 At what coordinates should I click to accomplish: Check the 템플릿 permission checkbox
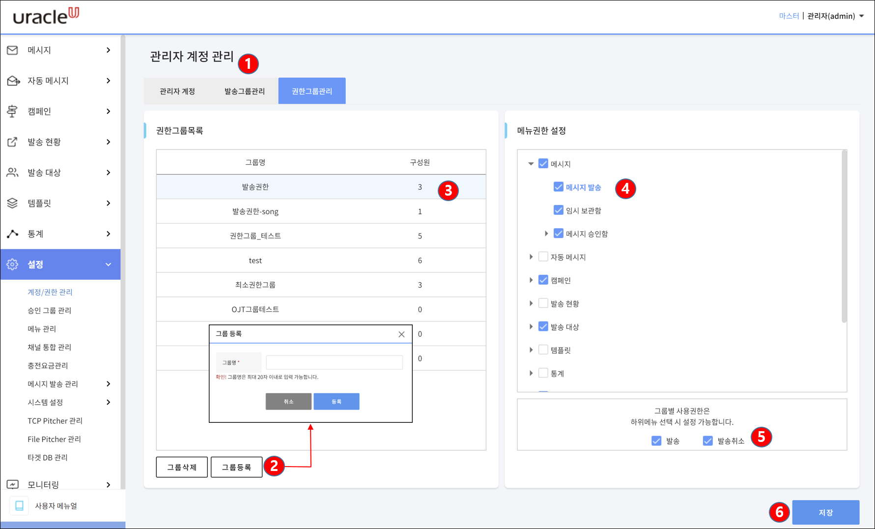[x=543, y=350]
